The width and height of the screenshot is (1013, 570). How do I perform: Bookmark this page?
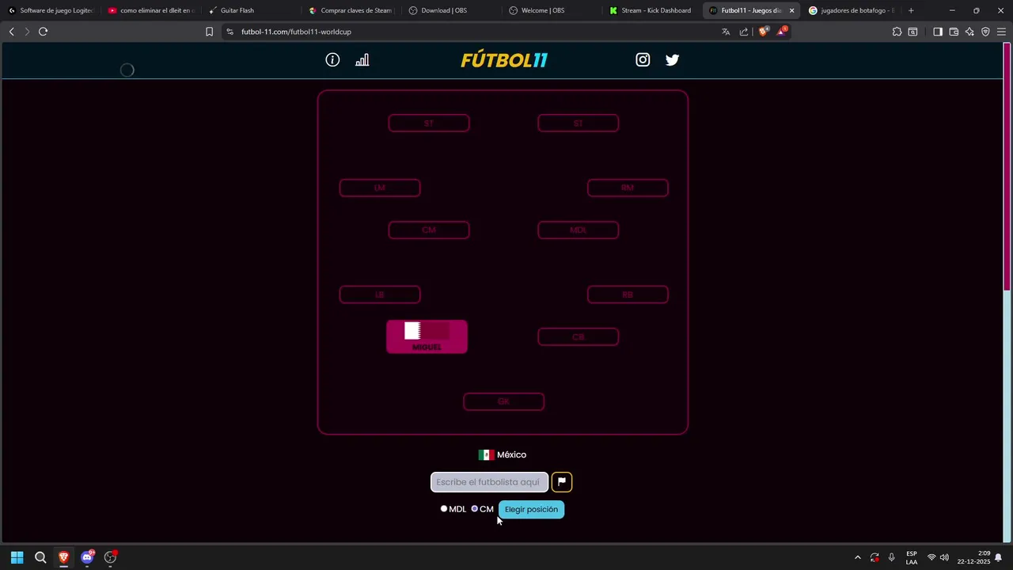coord(209,32)
